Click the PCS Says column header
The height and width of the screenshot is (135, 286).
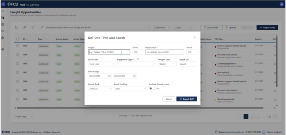(x=219, y=39)
